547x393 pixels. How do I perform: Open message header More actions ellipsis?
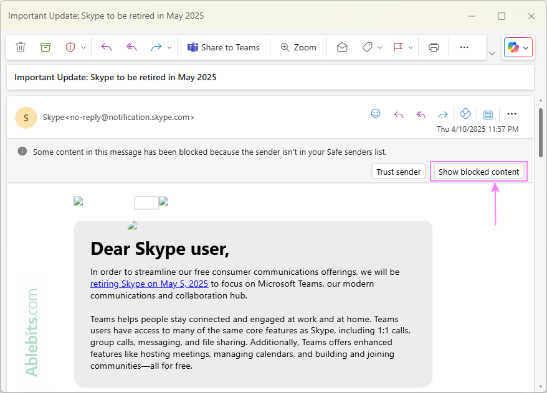pos(511,114)
